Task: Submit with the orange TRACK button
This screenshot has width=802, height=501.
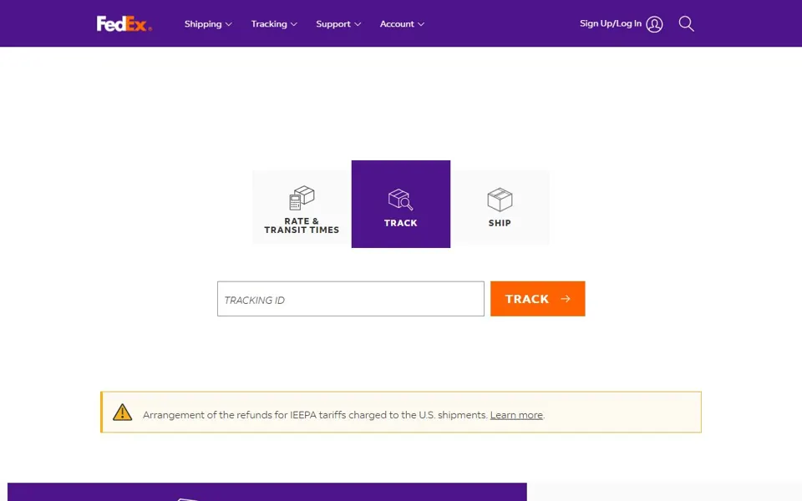Action: pos(537,299)
